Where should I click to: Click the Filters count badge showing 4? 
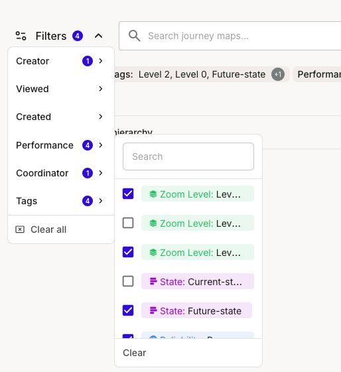click(x=78, y=36)
